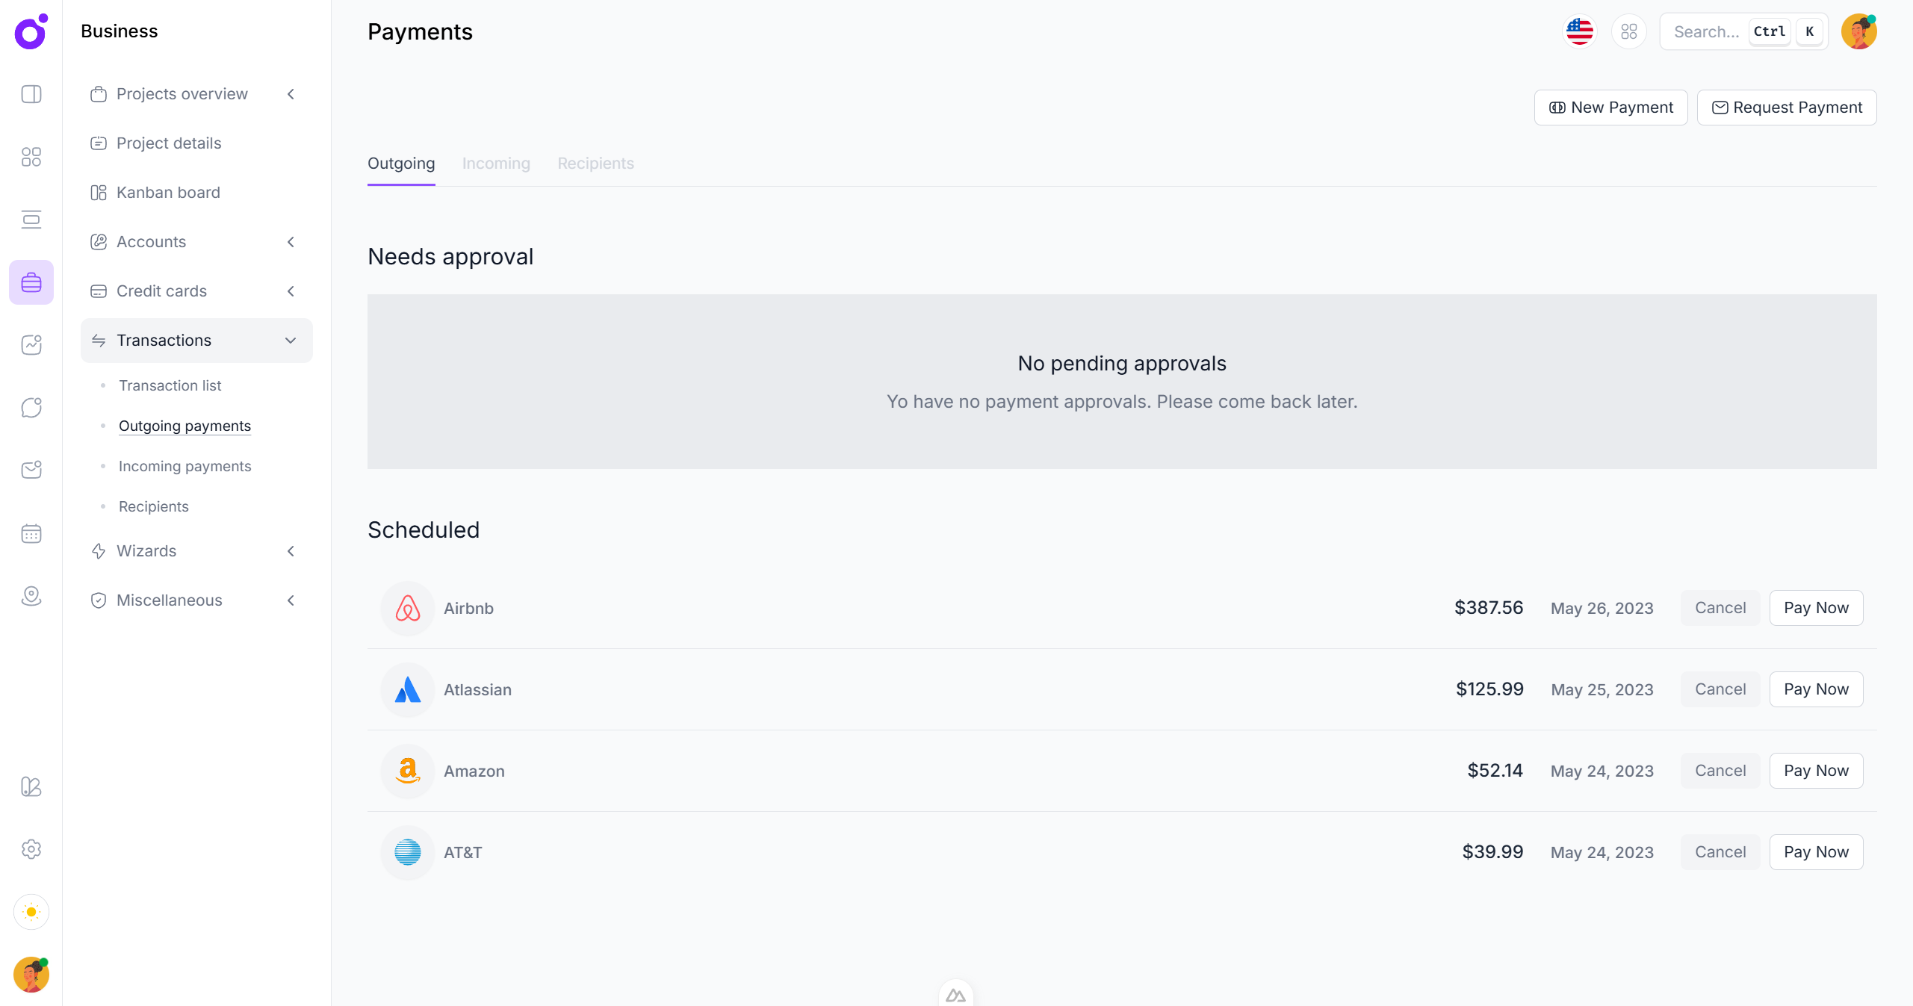Screen dimensions: 1913x1006
Task: Open the calendar icon in left rail
Action: (x=31, y=533)
